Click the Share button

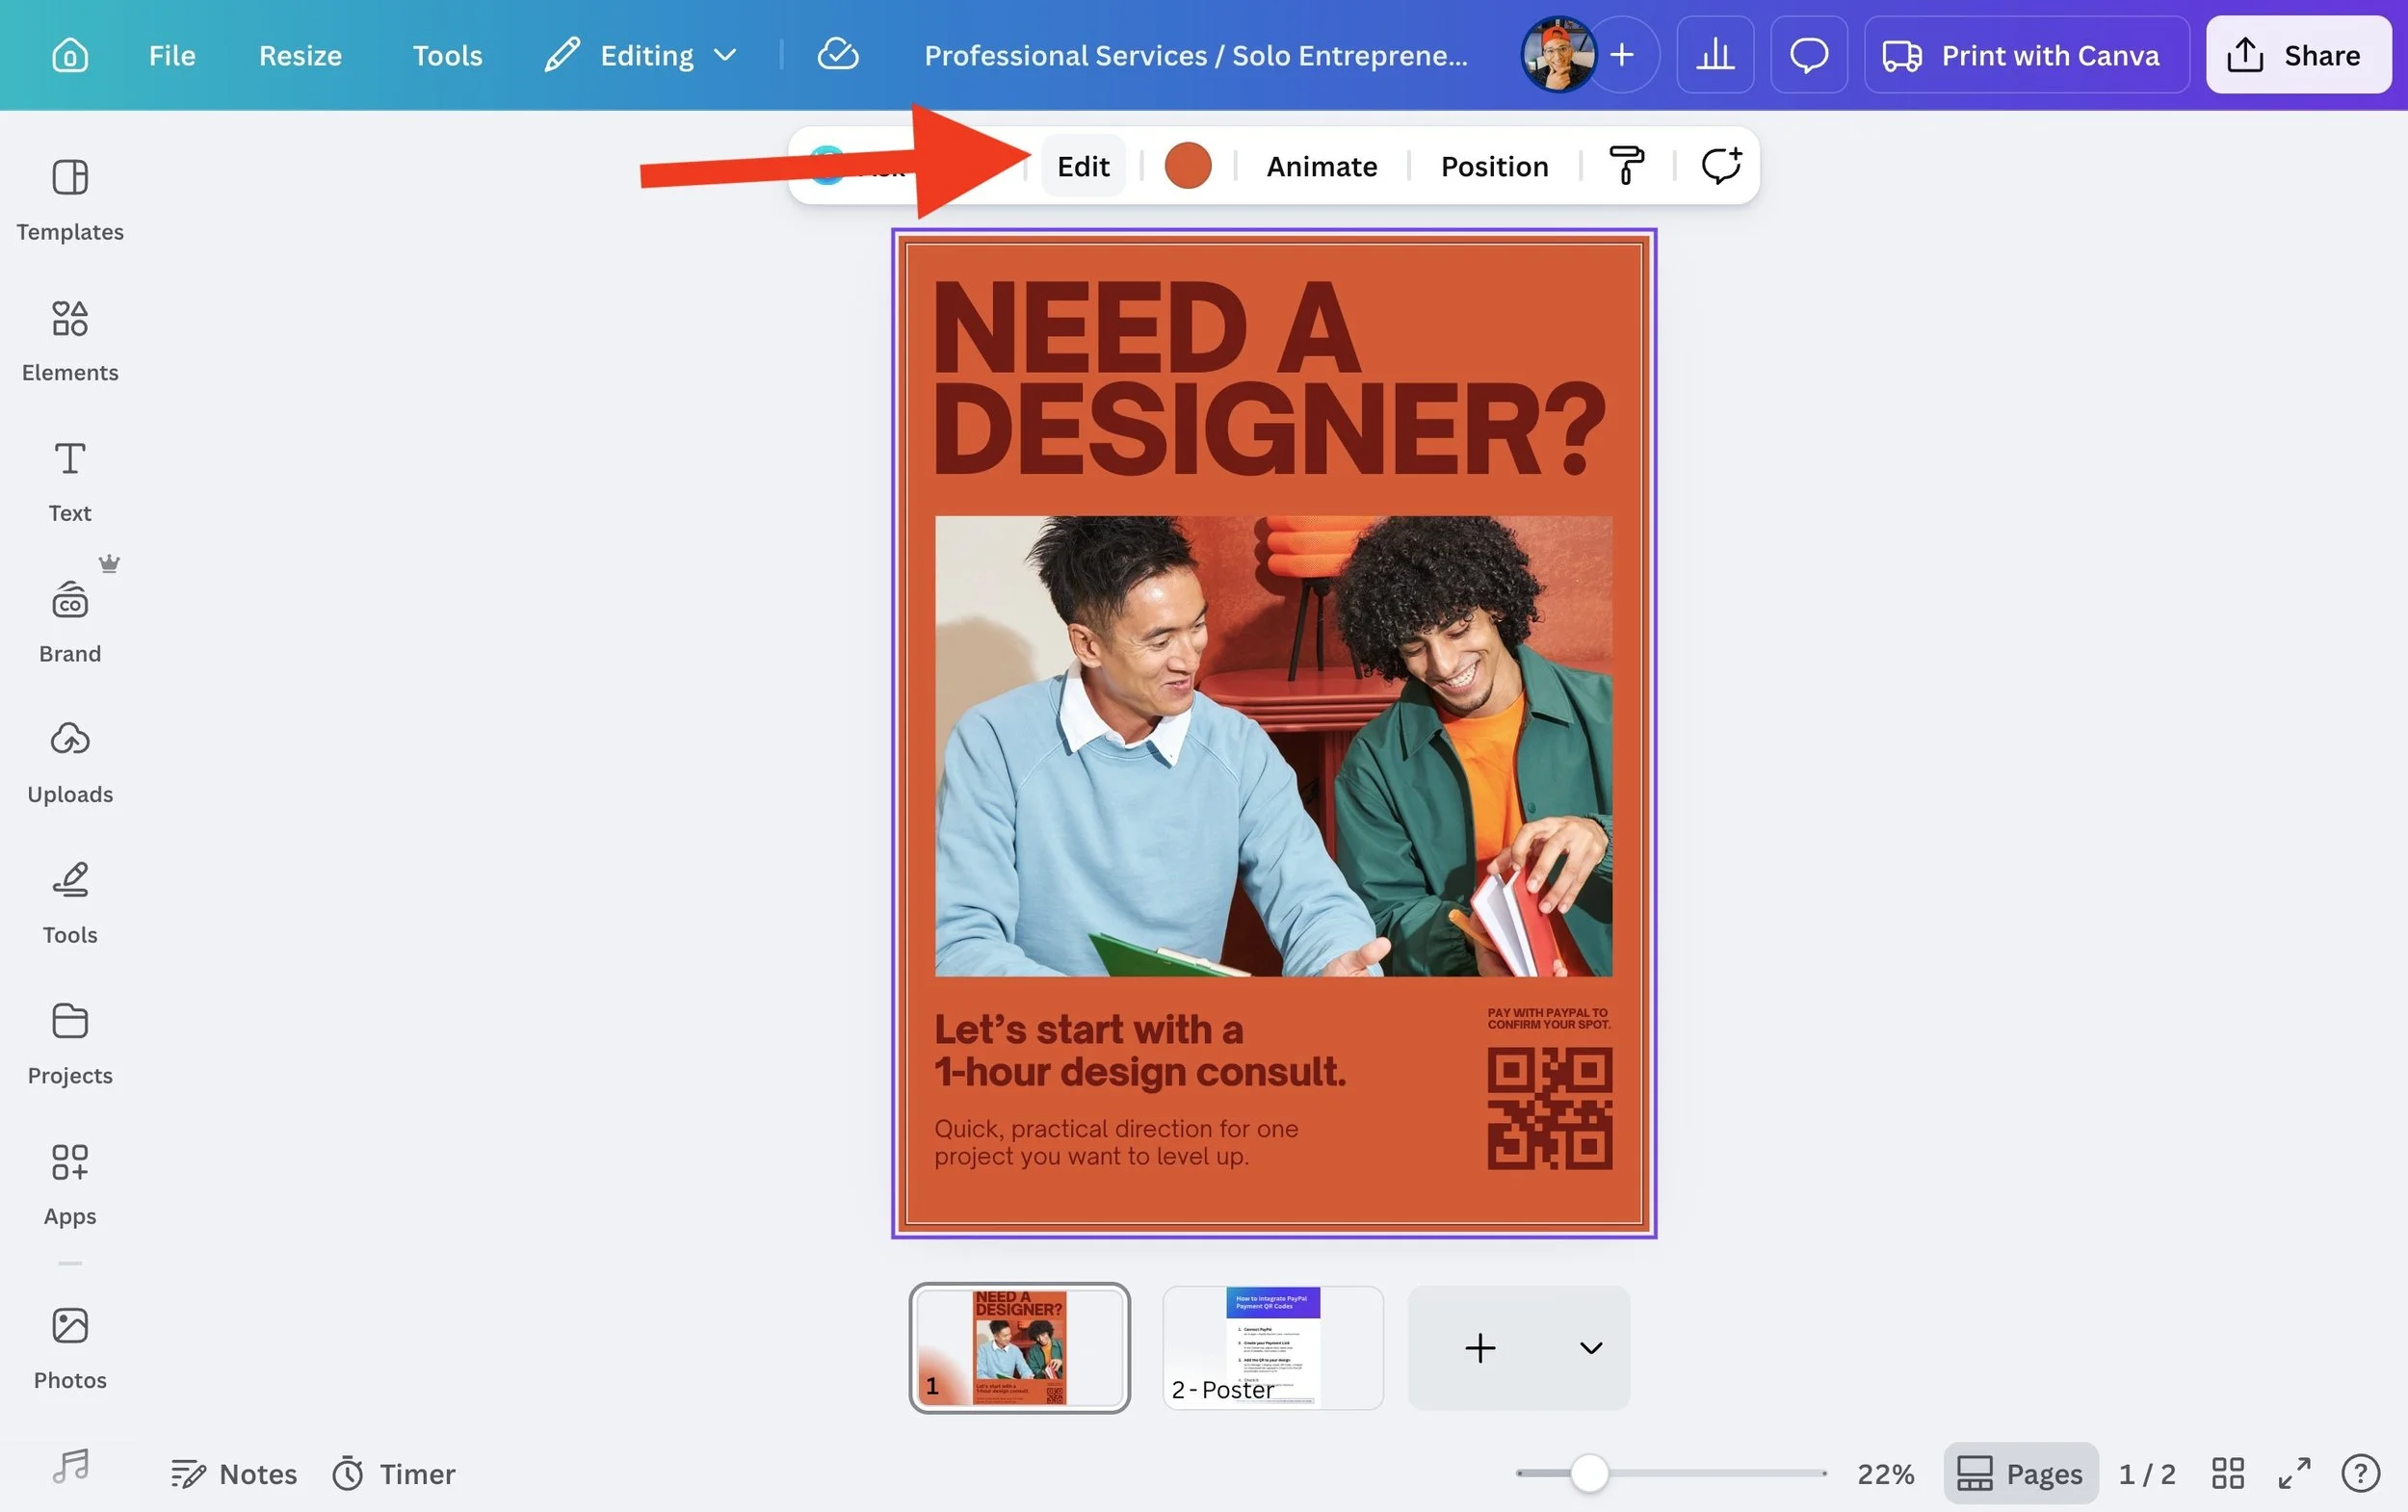[x=2297, y=55]
